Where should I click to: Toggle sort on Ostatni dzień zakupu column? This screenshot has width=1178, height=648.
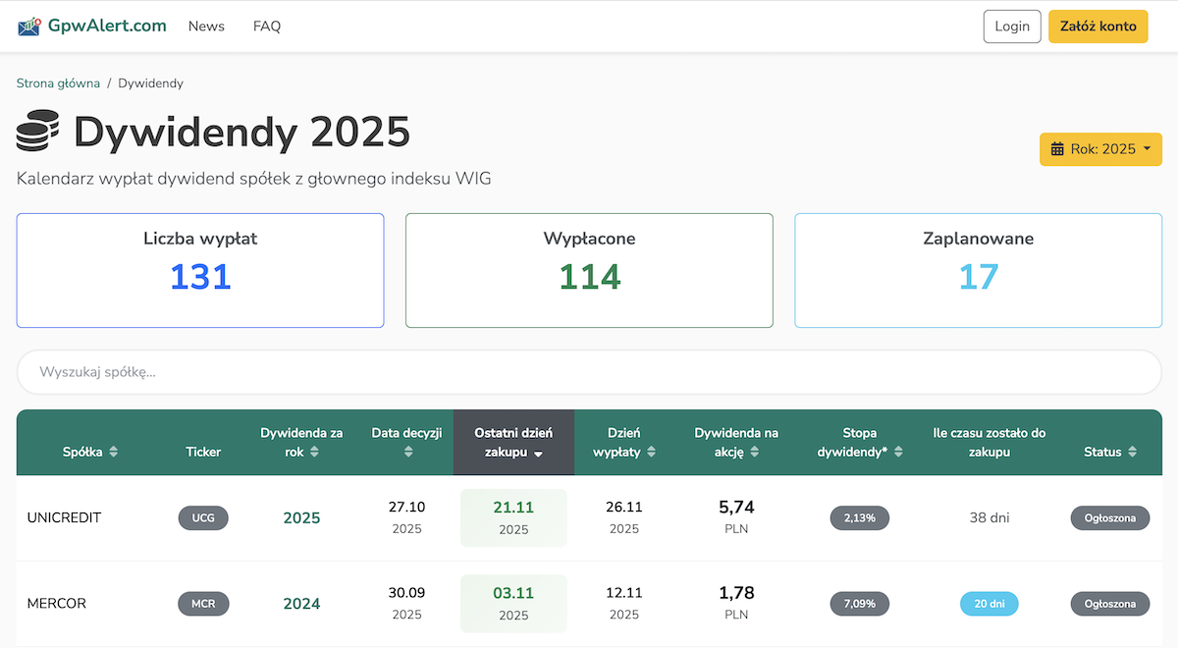tap(513, 442)
